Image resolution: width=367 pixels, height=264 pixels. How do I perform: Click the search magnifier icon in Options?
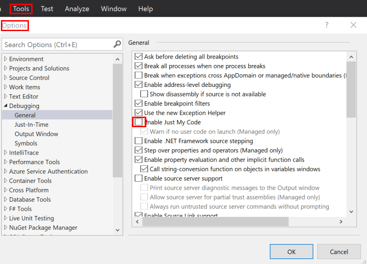[117, 44]
